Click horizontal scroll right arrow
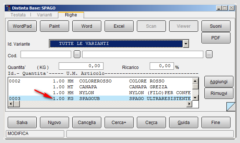240x143 pixels. click(189, 104)
